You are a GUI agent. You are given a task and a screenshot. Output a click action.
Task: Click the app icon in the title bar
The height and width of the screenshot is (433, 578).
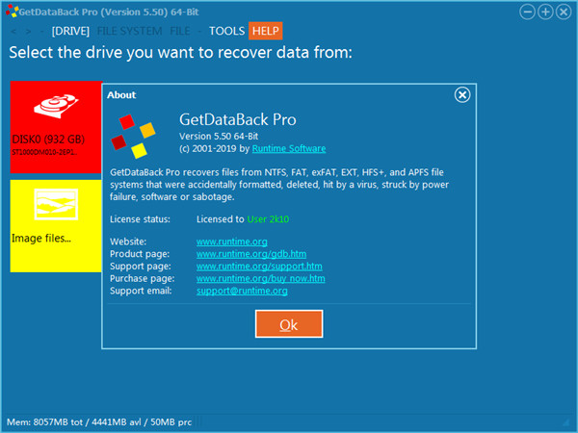click(12, 11)
